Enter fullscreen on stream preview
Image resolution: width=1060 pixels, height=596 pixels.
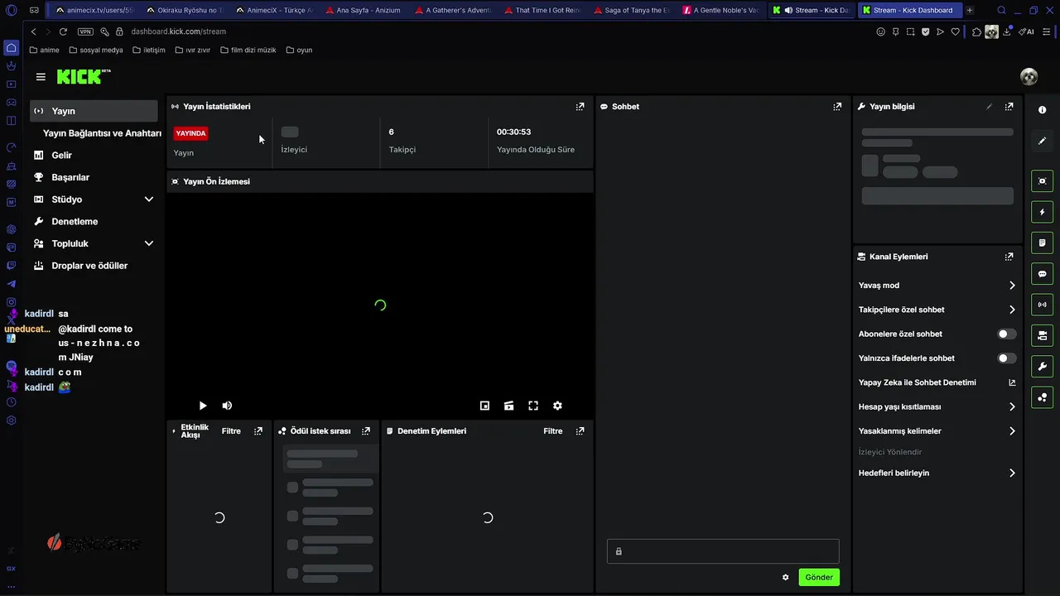pos(533,406)
